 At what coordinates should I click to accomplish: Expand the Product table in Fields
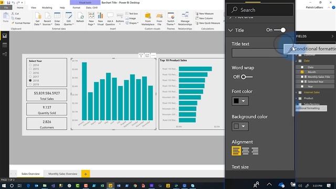pos(297,98)
